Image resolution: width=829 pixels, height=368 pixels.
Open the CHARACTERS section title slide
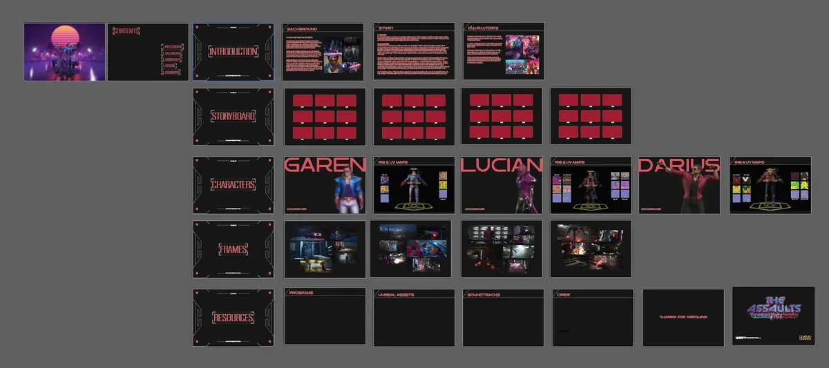pos(234,185)
